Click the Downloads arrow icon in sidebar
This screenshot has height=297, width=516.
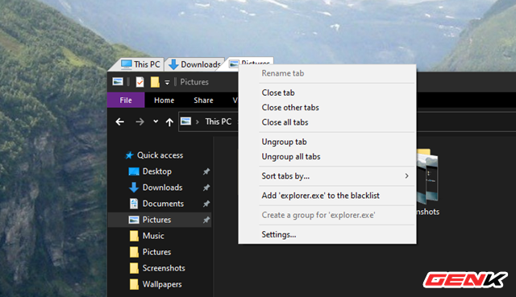coord(134,188)
